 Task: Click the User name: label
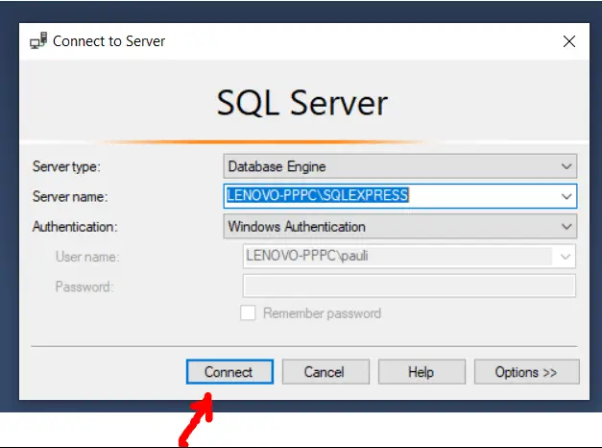pyautogui.click(x=87, y=257)
